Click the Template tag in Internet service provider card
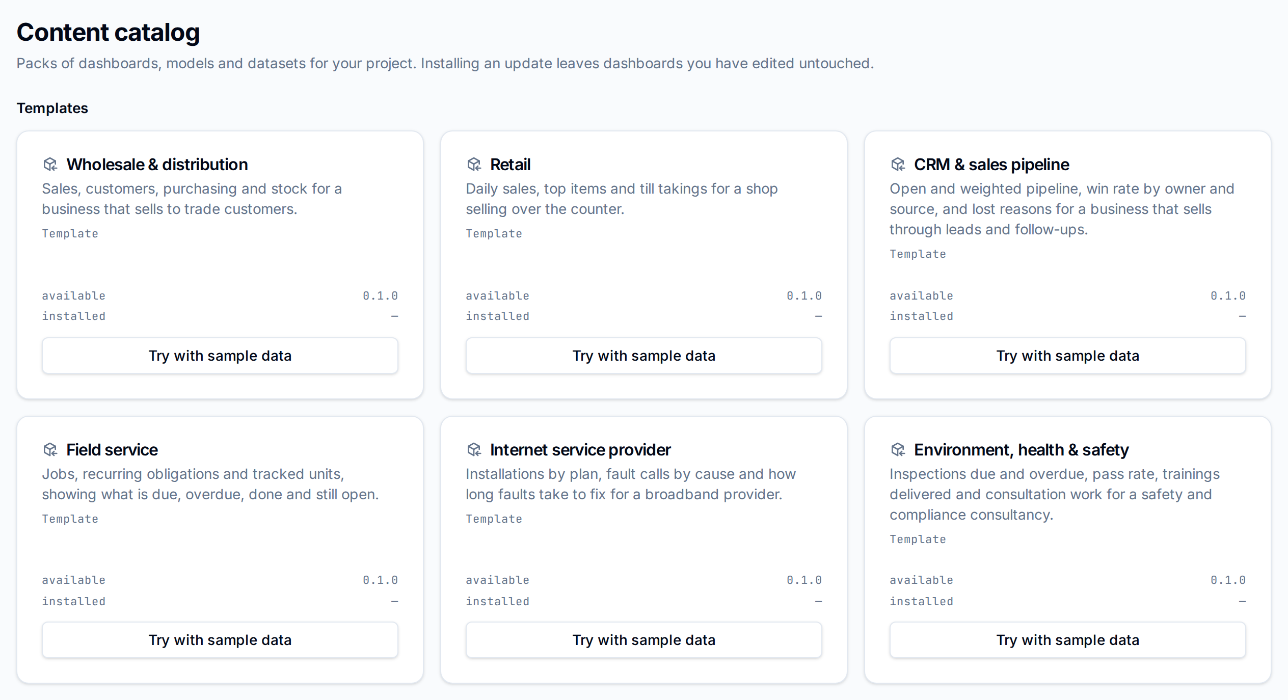This screenshot has width=1288, height=700. click(x=494, y=519)
